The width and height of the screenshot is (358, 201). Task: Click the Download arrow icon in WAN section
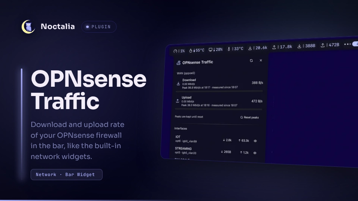pyautogui.click(x=178, y=84)
